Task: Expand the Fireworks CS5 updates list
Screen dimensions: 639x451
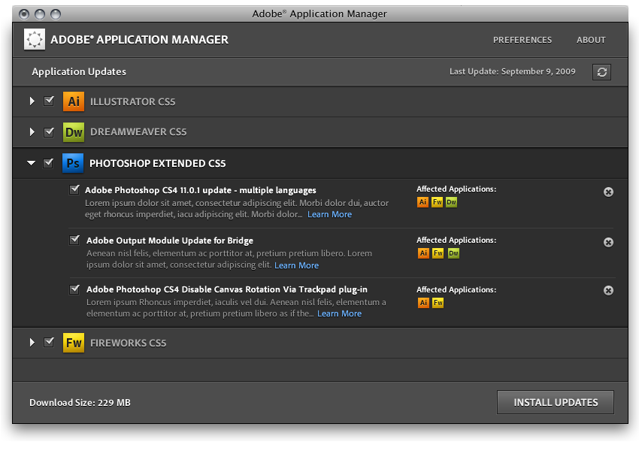Action: [x=32, y=343]
